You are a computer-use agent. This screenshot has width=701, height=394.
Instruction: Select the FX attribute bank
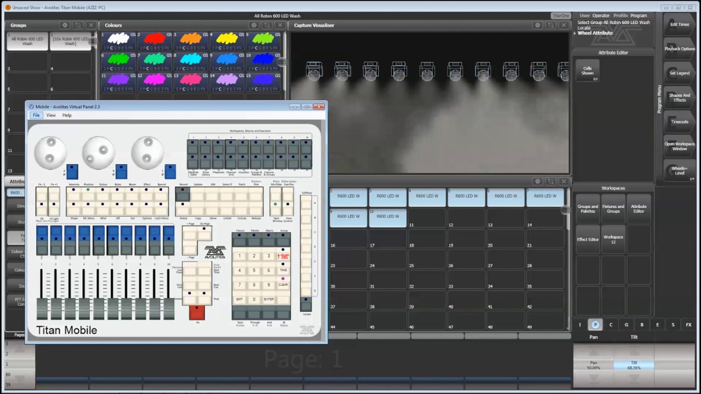point(688,325)
